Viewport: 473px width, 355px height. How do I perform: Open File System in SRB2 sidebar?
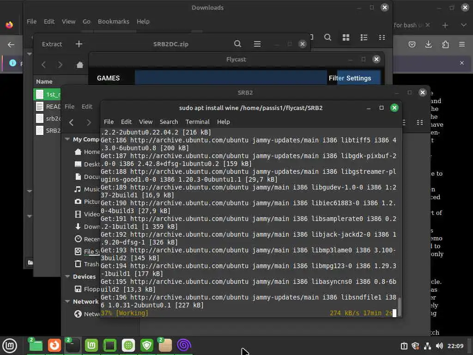[87, 251]
